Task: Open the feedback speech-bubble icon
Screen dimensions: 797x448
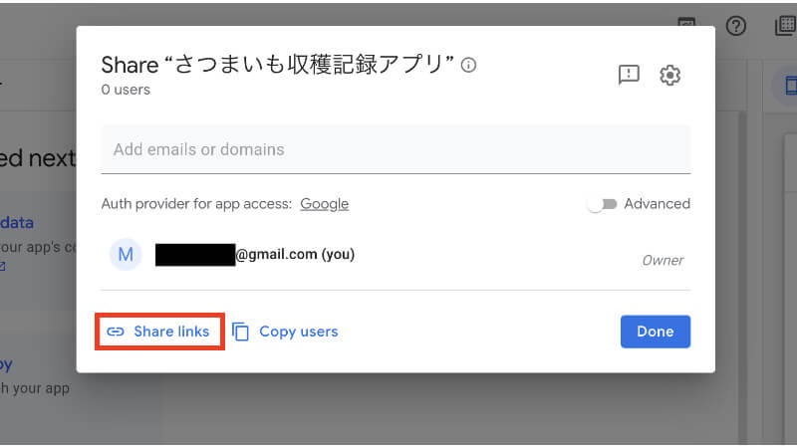Action: coord(629,75)
